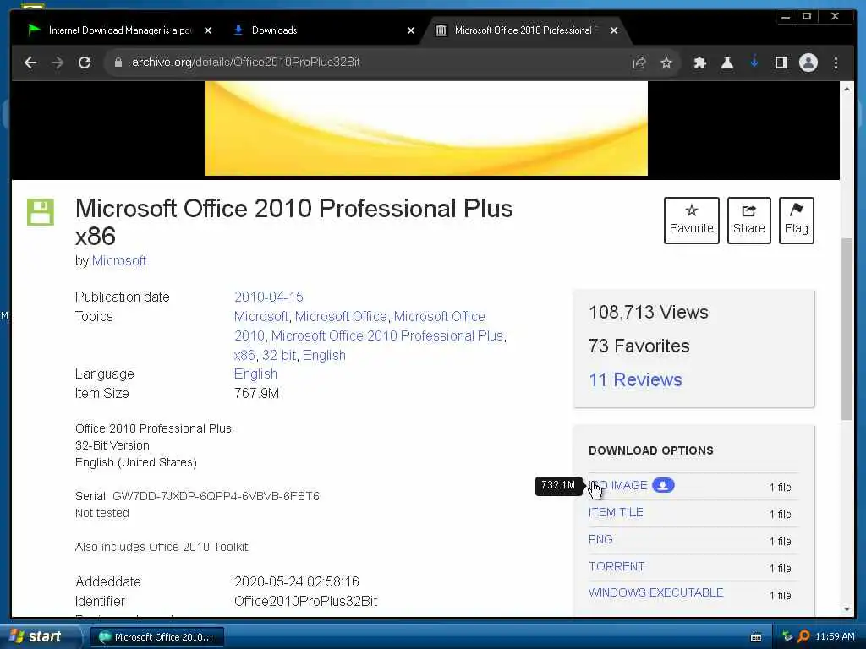The height and width of the screenshot is (649, 866).
Task: Close the Downloads tab
Action: coord(410,30)
